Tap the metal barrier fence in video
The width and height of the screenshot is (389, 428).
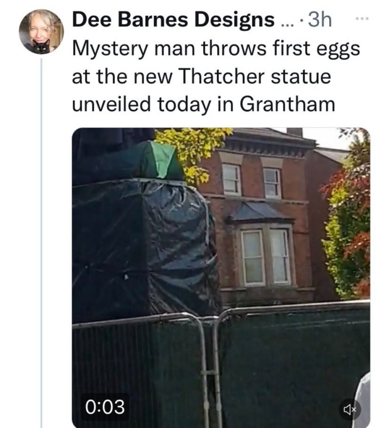pyautogui.click(x=221, y=366)
